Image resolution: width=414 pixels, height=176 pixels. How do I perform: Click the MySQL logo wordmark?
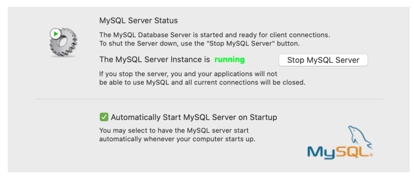click(x=340, y=152)
